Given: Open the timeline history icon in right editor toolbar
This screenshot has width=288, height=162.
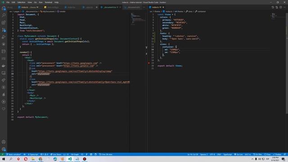Looking at the screenshot, I should click(x=273, y=7).
